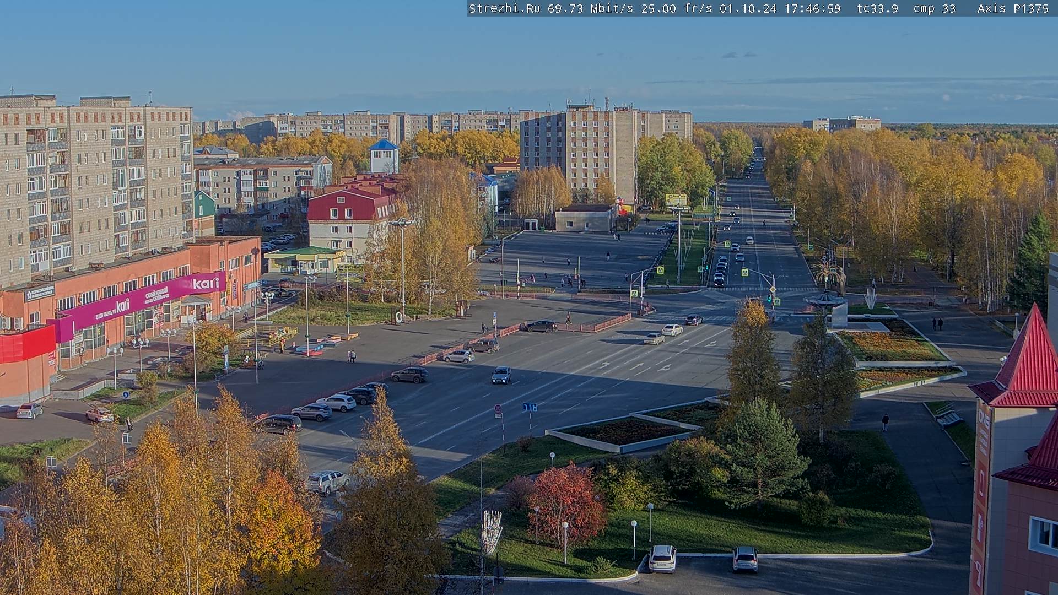Click the 25.00 fr/s frame rate value
1058x595 pixels.
point(677,8)
